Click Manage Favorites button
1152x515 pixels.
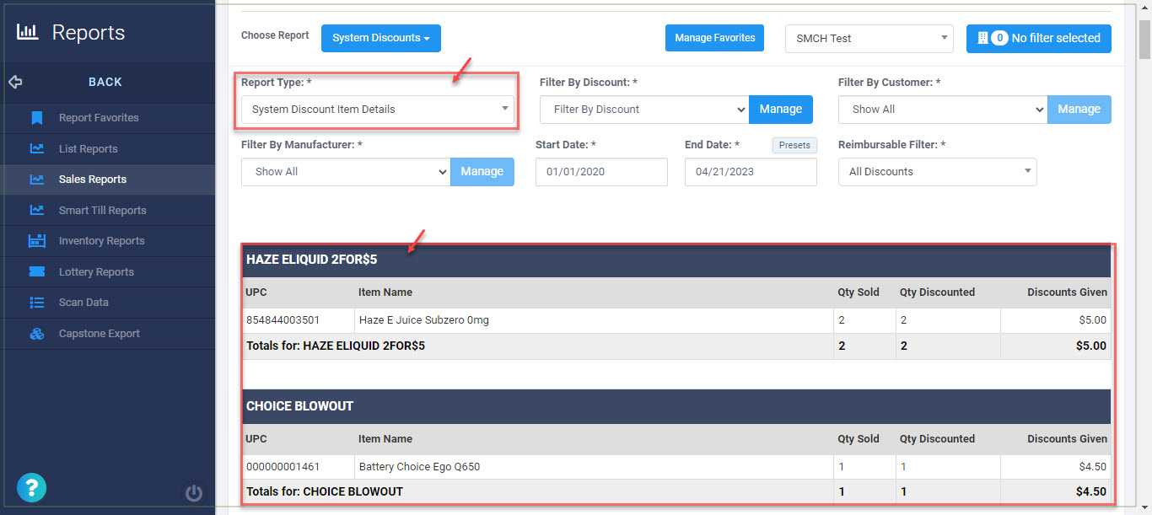coord(715,38)
